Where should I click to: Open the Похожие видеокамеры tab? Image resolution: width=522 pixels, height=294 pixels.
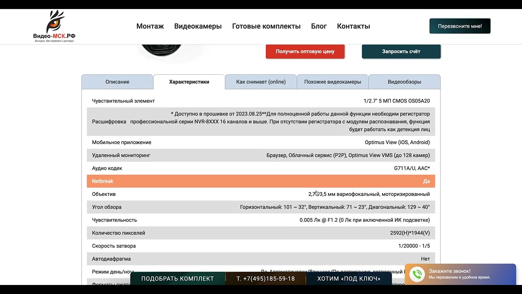tap(333, 82)
